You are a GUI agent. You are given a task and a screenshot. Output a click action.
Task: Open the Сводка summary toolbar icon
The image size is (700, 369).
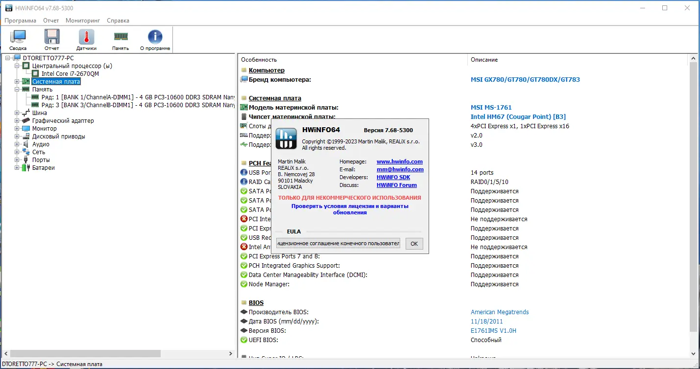tap(18, 40)
